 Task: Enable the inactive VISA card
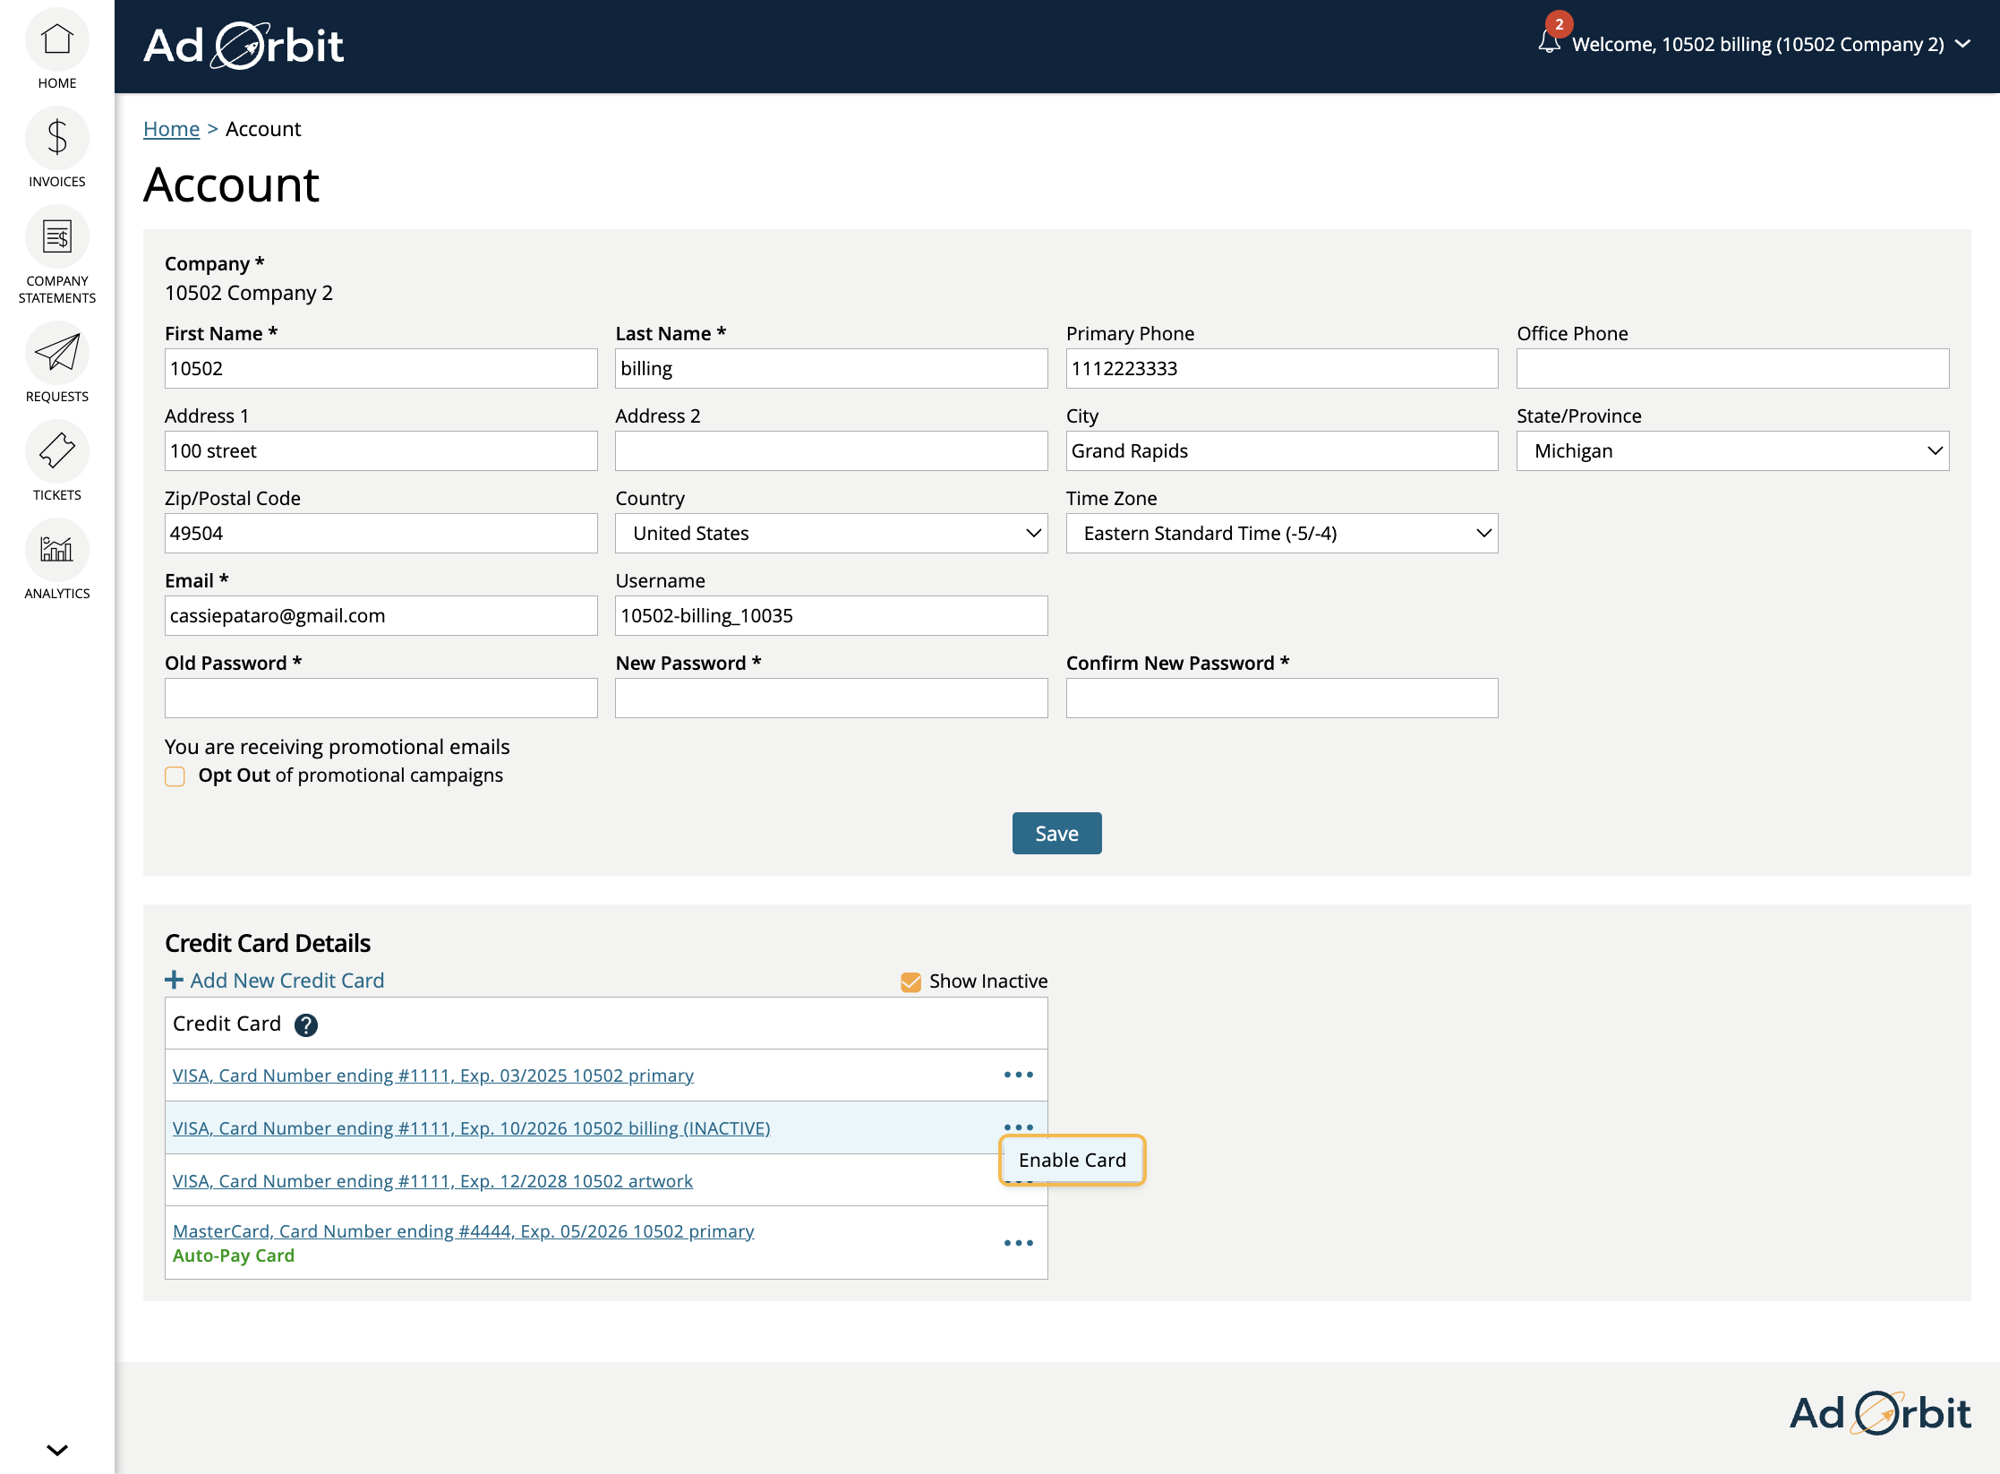1072,1159
